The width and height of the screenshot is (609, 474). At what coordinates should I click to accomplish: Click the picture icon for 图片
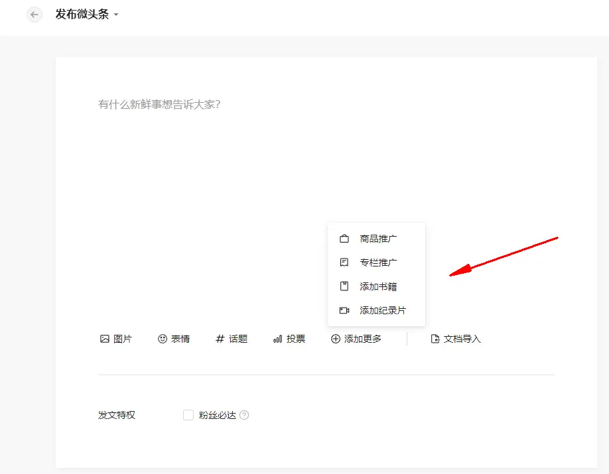coord(104,339)
